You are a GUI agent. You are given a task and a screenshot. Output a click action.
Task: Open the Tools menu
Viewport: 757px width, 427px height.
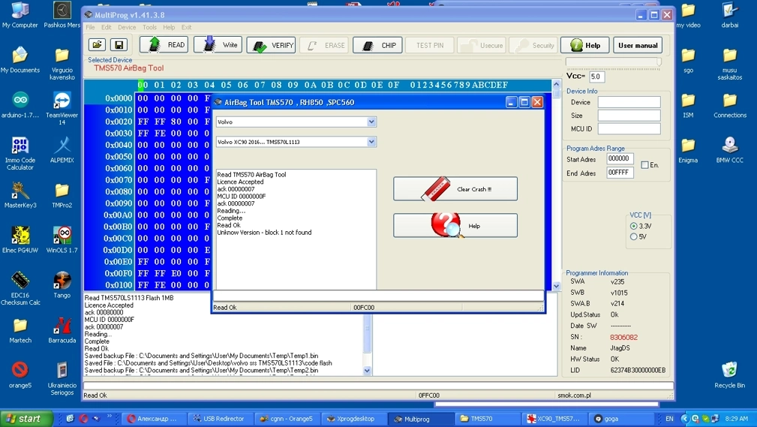149,27
